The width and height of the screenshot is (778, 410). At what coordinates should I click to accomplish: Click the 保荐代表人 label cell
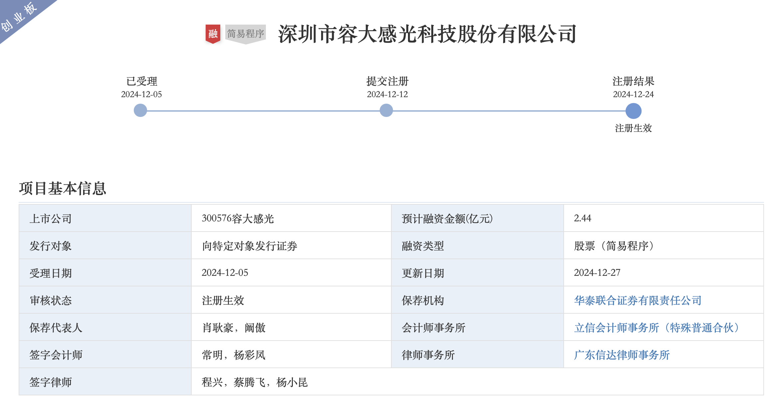(105, 327)
